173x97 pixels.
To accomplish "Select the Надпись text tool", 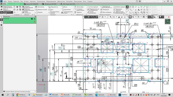I will pyautogui.click(x=78, y=12).
